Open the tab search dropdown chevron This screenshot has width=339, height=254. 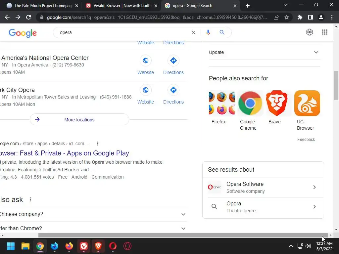(286, 5)
